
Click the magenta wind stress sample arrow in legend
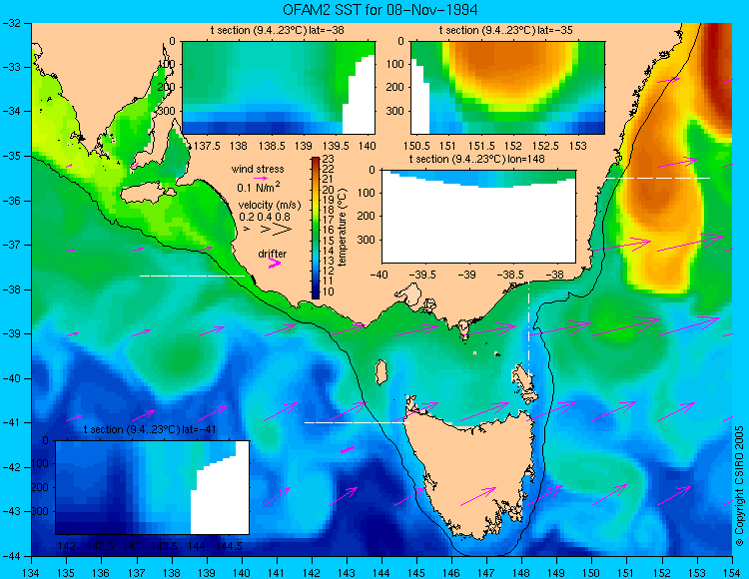pos(261,178)
